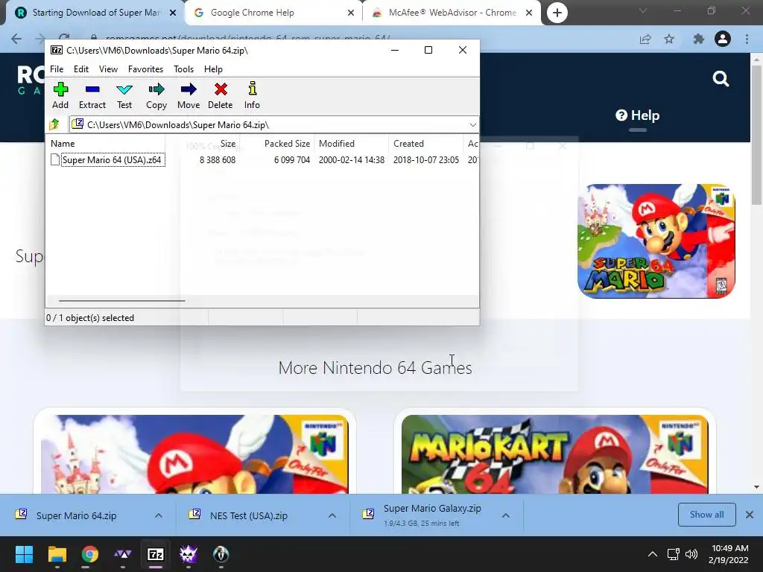The height and width of the screenshot is (572, 763).
Task: Click the Super Mario 64 box art thumbnail
Action: [656, 241]
